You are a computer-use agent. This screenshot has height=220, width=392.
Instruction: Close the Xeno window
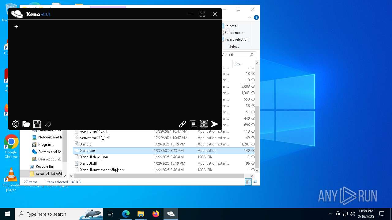215,14
